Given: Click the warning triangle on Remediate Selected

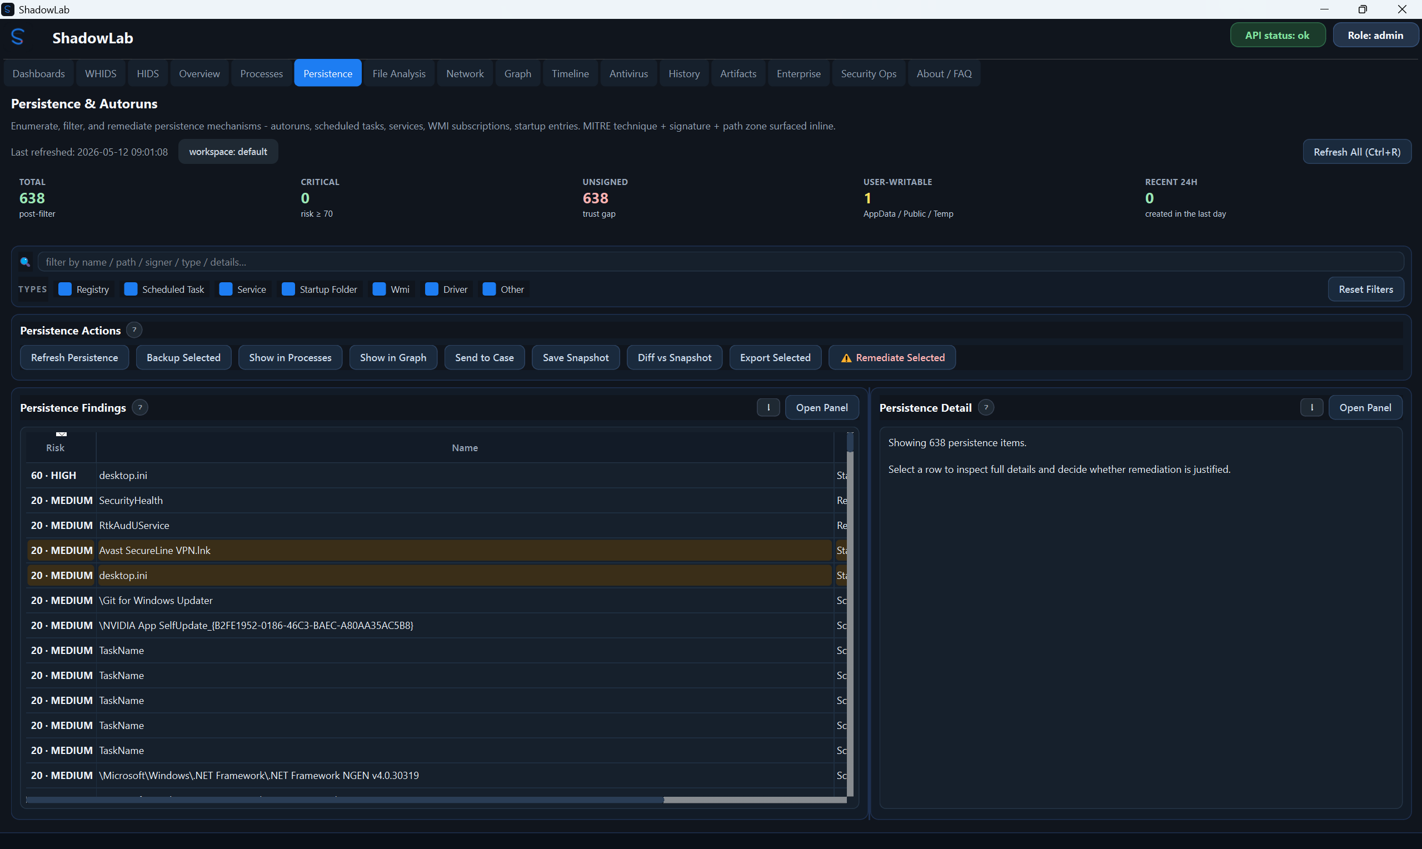Looking at the screenshot, I should (x=846, y=358).
